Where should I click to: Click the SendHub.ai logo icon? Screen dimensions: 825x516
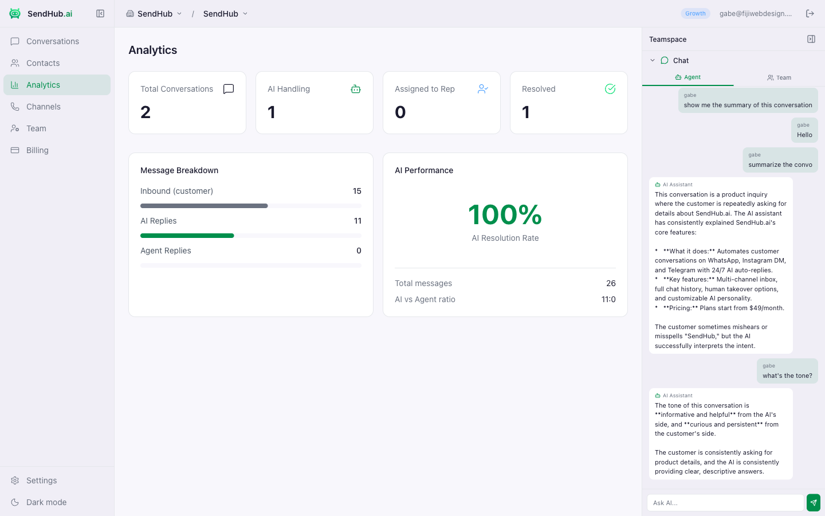pos(15,14)
